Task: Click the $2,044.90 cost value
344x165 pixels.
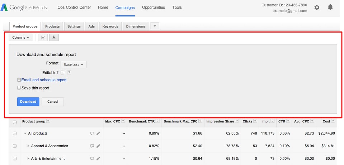Action: tap(326, 133)
